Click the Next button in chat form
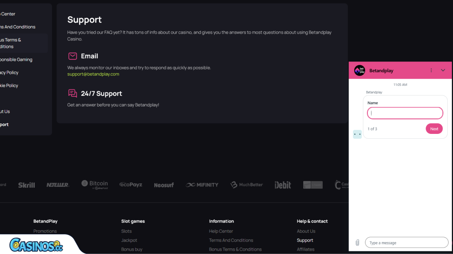The width and height of the screenshot is (453, 254). [x=434, y=129]
